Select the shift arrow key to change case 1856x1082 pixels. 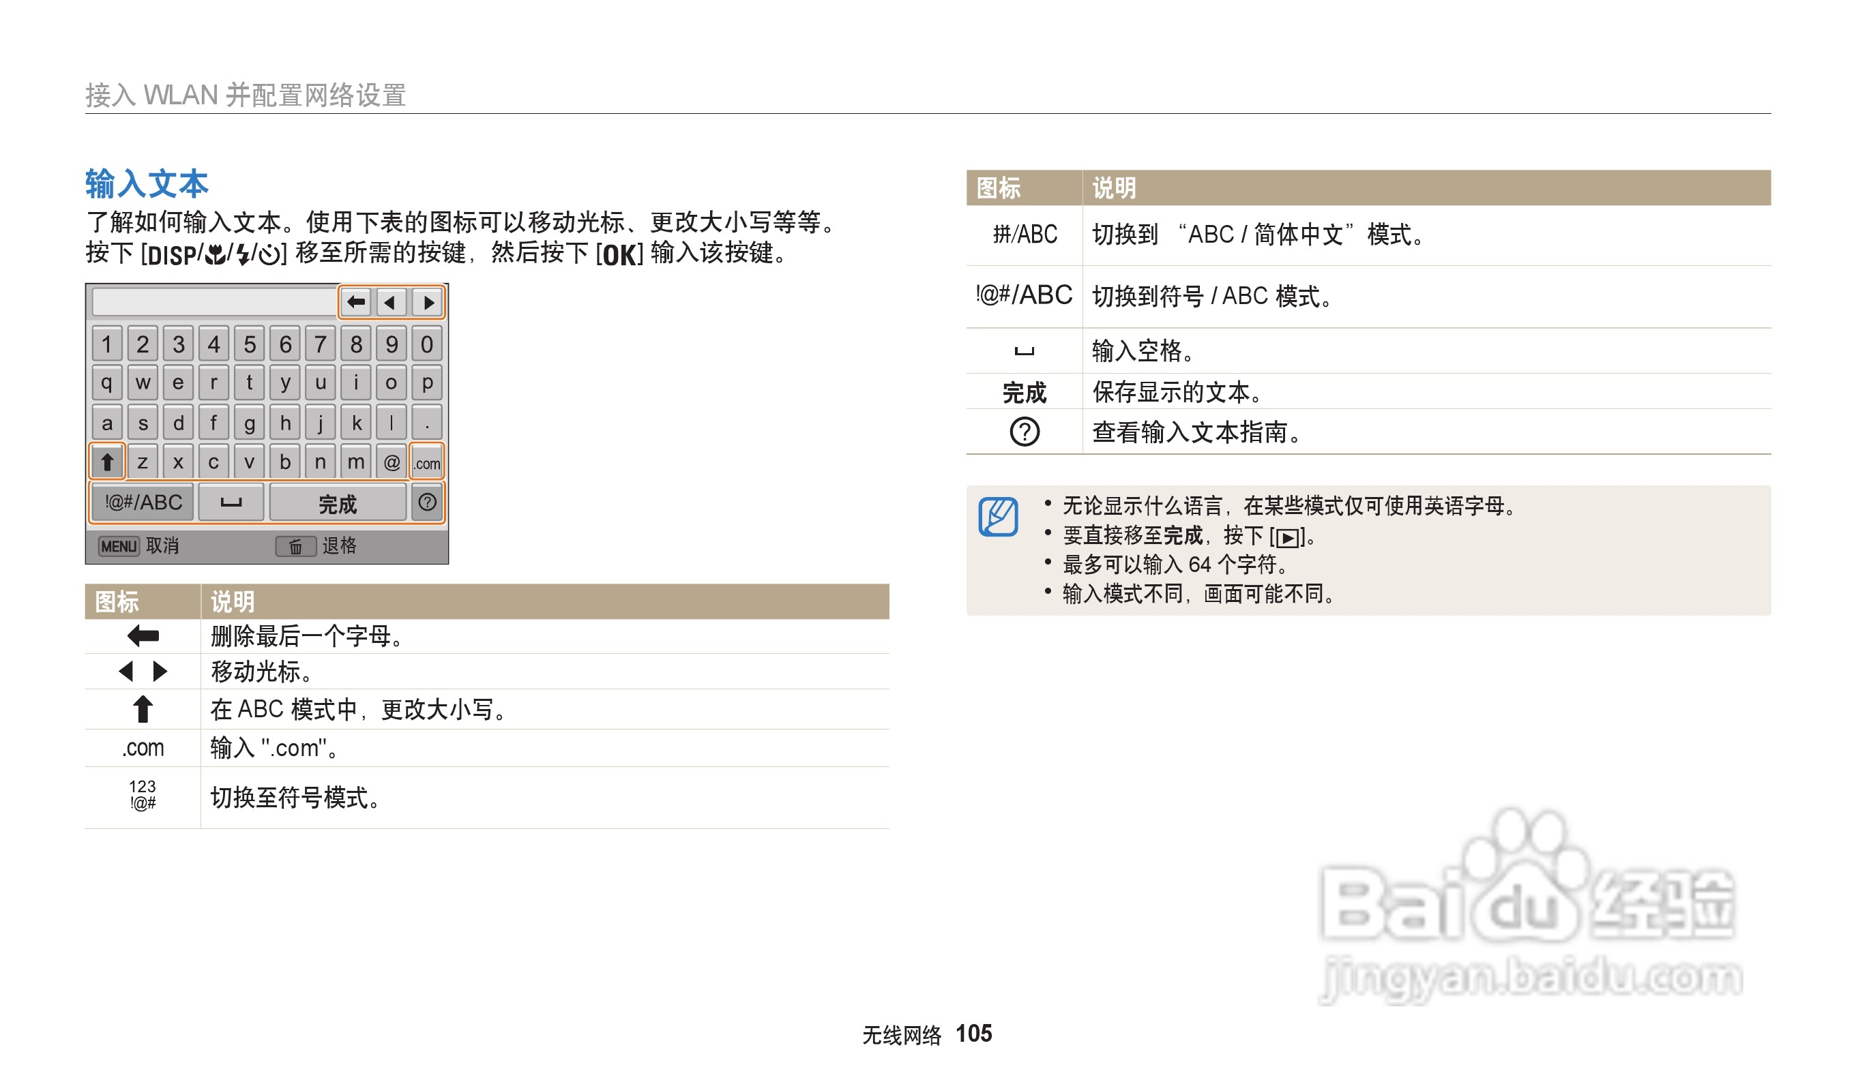click(x=109, y=463)
